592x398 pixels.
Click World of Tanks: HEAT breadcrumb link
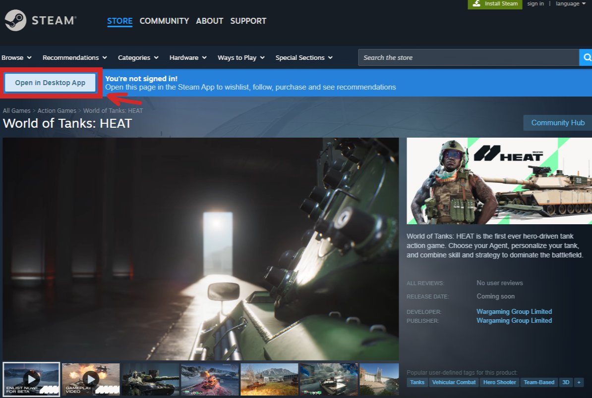pos(113,110)
